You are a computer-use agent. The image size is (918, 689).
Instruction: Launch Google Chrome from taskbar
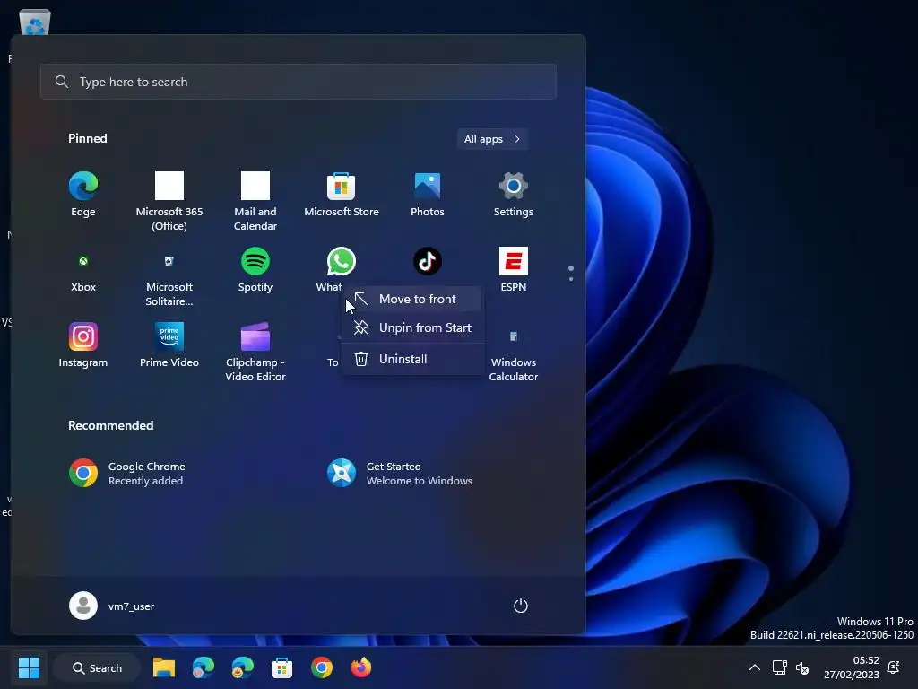322,667
